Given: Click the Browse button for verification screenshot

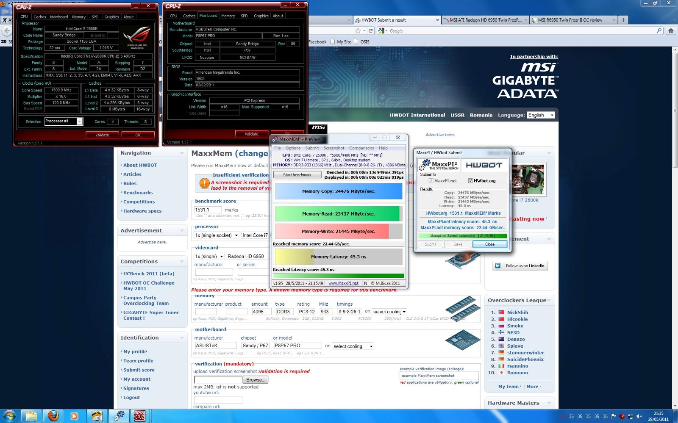Looking at the screenshot, I should [255, 380].
